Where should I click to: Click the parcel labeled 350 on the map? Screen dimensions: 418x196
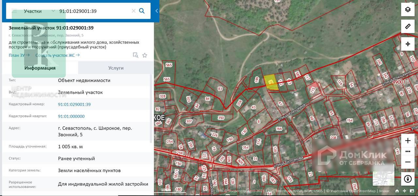click(221, 118)
